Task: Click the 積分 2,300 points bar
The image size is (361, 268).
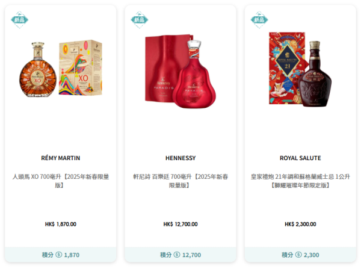Action: coord(300,255)
